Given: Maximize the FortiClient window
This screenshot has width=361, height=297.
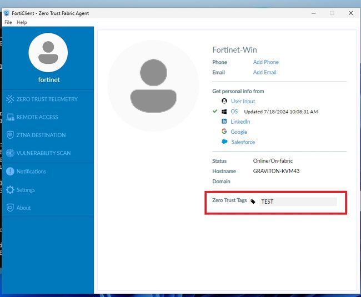Looking at the screenshot, I should 332,13.
